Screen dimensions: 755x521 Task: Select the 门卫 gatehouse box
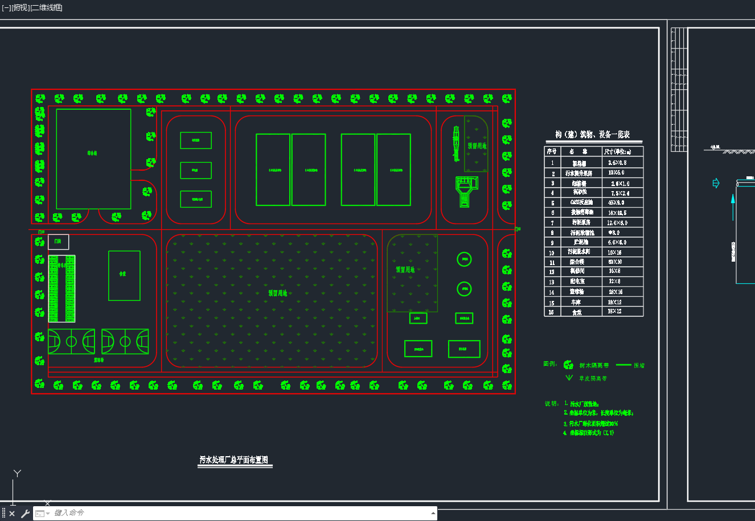(x=58, y=242)
